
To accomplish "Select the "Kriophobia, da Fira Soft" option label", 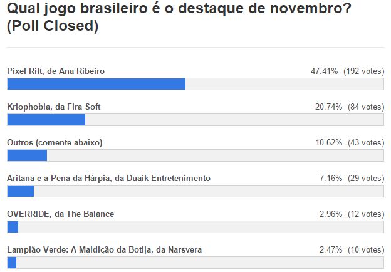I will pyautogui.click(x=53, y=107).
